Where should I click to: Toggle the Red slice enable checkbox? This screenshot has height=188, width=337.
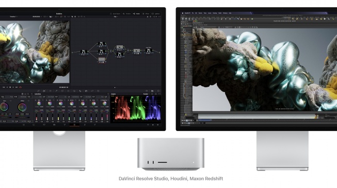tap(36, 100)
